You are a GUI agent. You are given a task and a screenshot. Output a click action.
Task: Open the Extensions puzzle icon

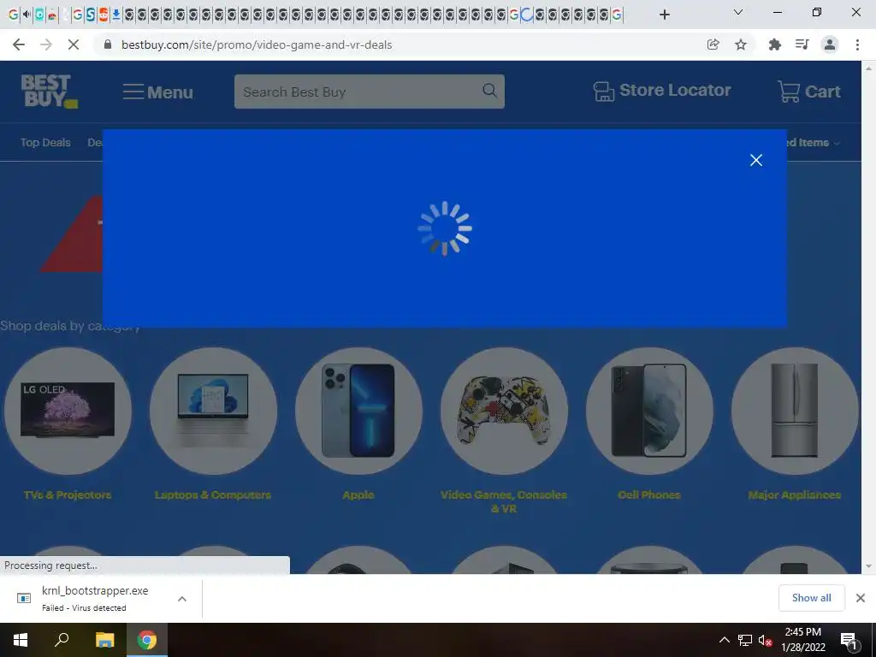[775, 44]
